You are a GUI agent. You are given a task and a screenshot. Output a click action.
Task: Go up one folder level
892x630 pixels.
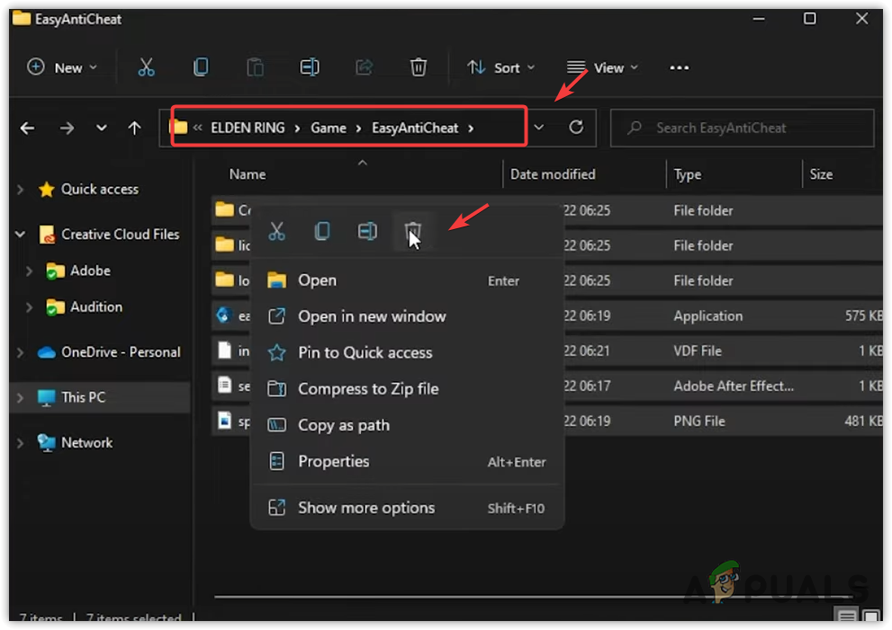(134, 128)
